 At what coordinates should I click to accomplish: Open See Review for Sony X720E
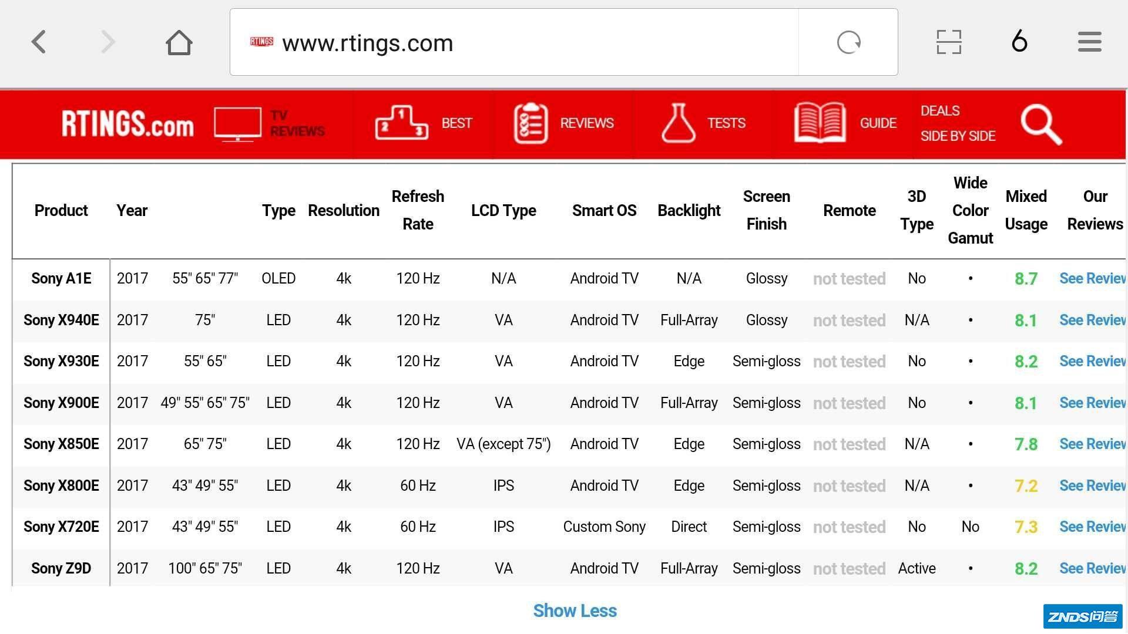tap(1092, 527)
